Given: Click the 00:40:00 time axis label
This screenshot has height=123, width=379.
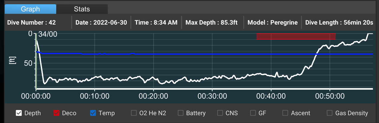Looking at the screenshot, I should 271,96.
